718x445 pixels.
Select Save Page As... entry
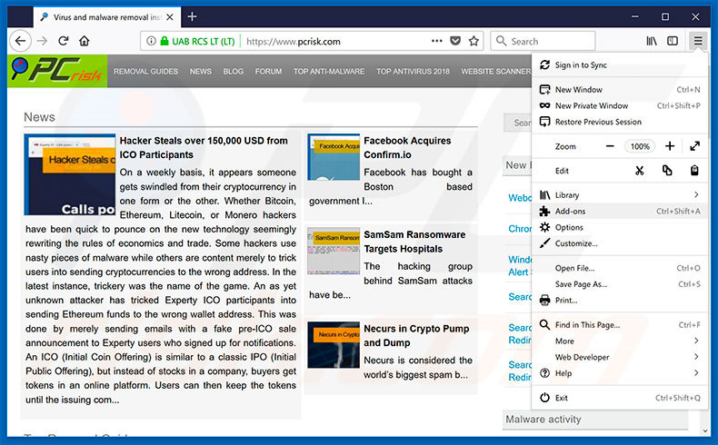pos(620,284)
